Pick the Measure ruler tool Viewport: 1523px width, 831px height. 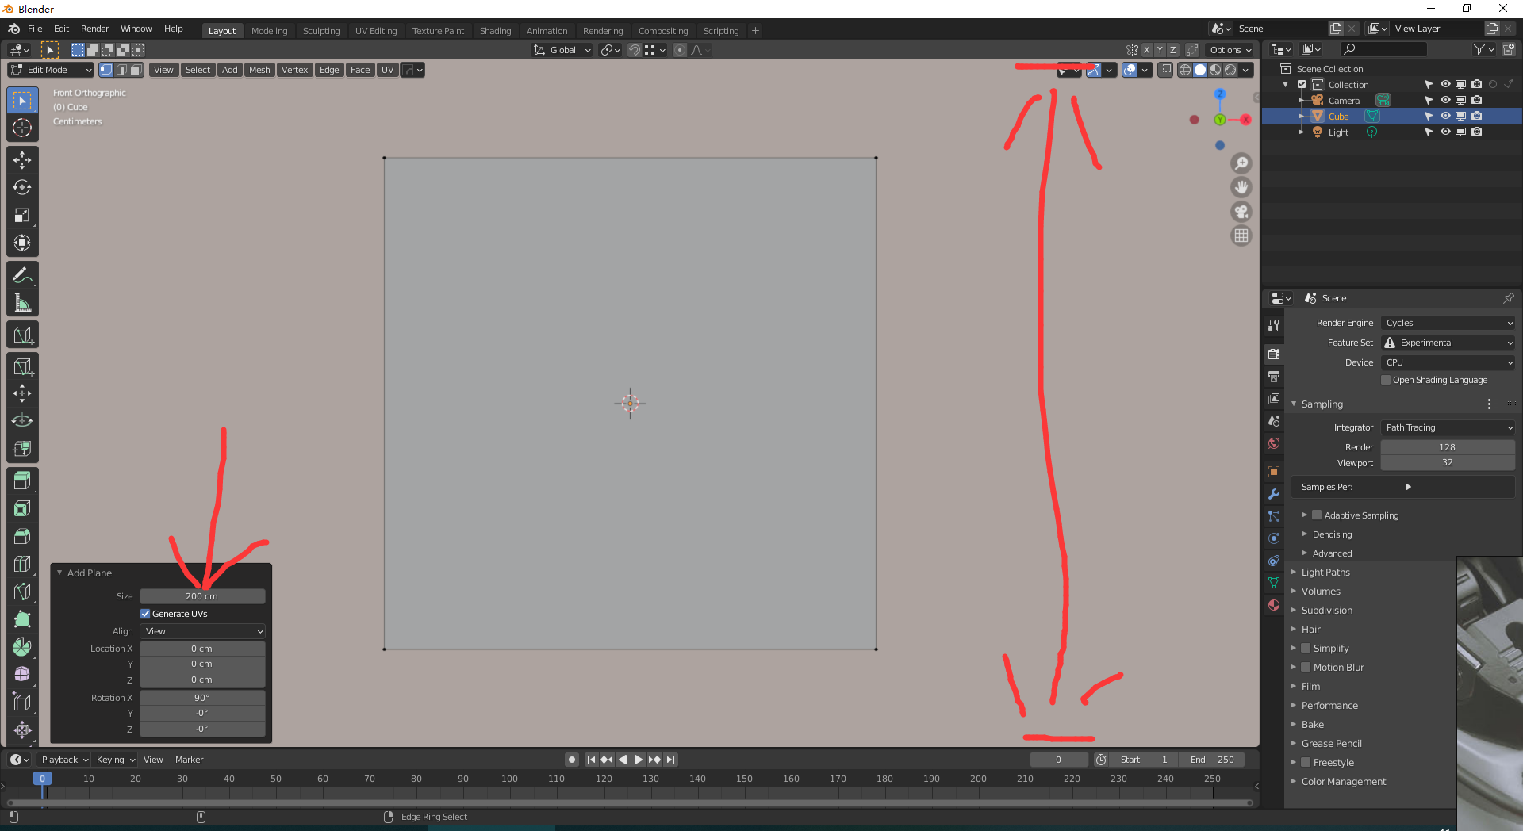pyautogui.click(x=22, y=303)
